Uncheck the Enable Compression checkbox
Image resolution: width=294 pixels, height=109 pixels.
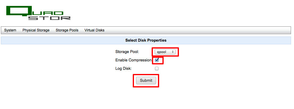click(157, 60)
